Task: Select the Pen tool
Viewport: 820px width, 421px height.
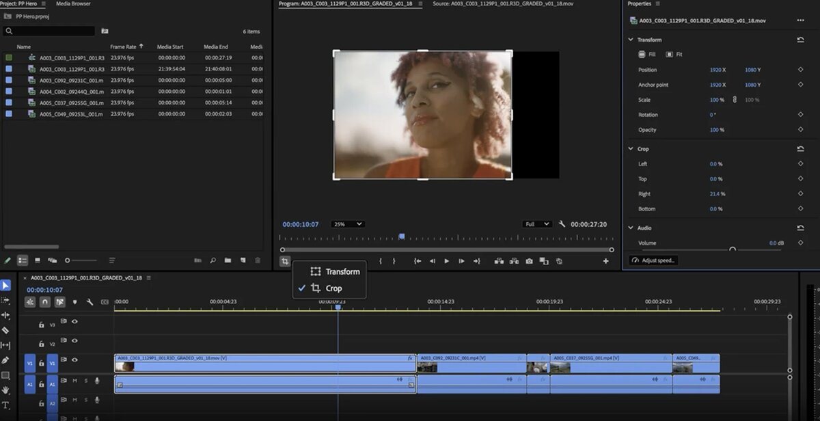Action: click(5, 360)
